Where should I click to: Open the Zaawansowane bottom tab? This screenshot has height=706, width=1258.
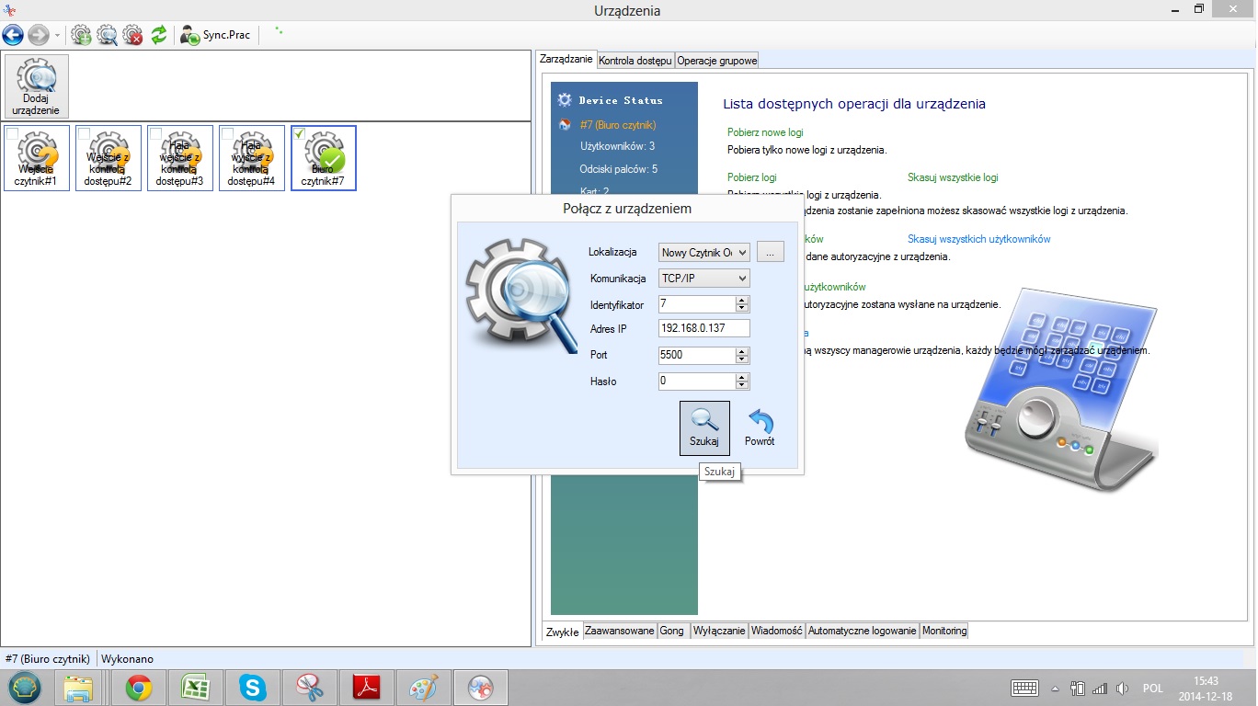[619, 631]
